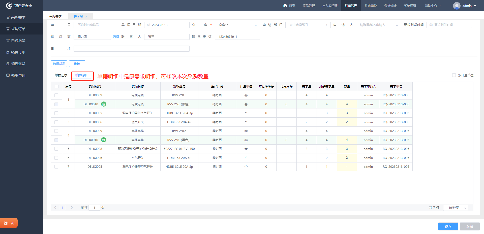Viewport: 484px width, 234px height.
Task: Open the 仓库 dropdown showing 仓库15
Action: [x=237, y=25]
